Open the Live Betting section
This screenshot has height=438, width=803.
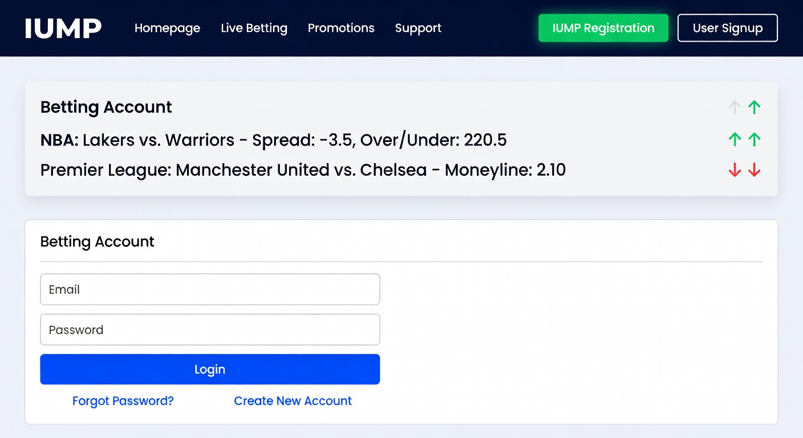(254, 28)
